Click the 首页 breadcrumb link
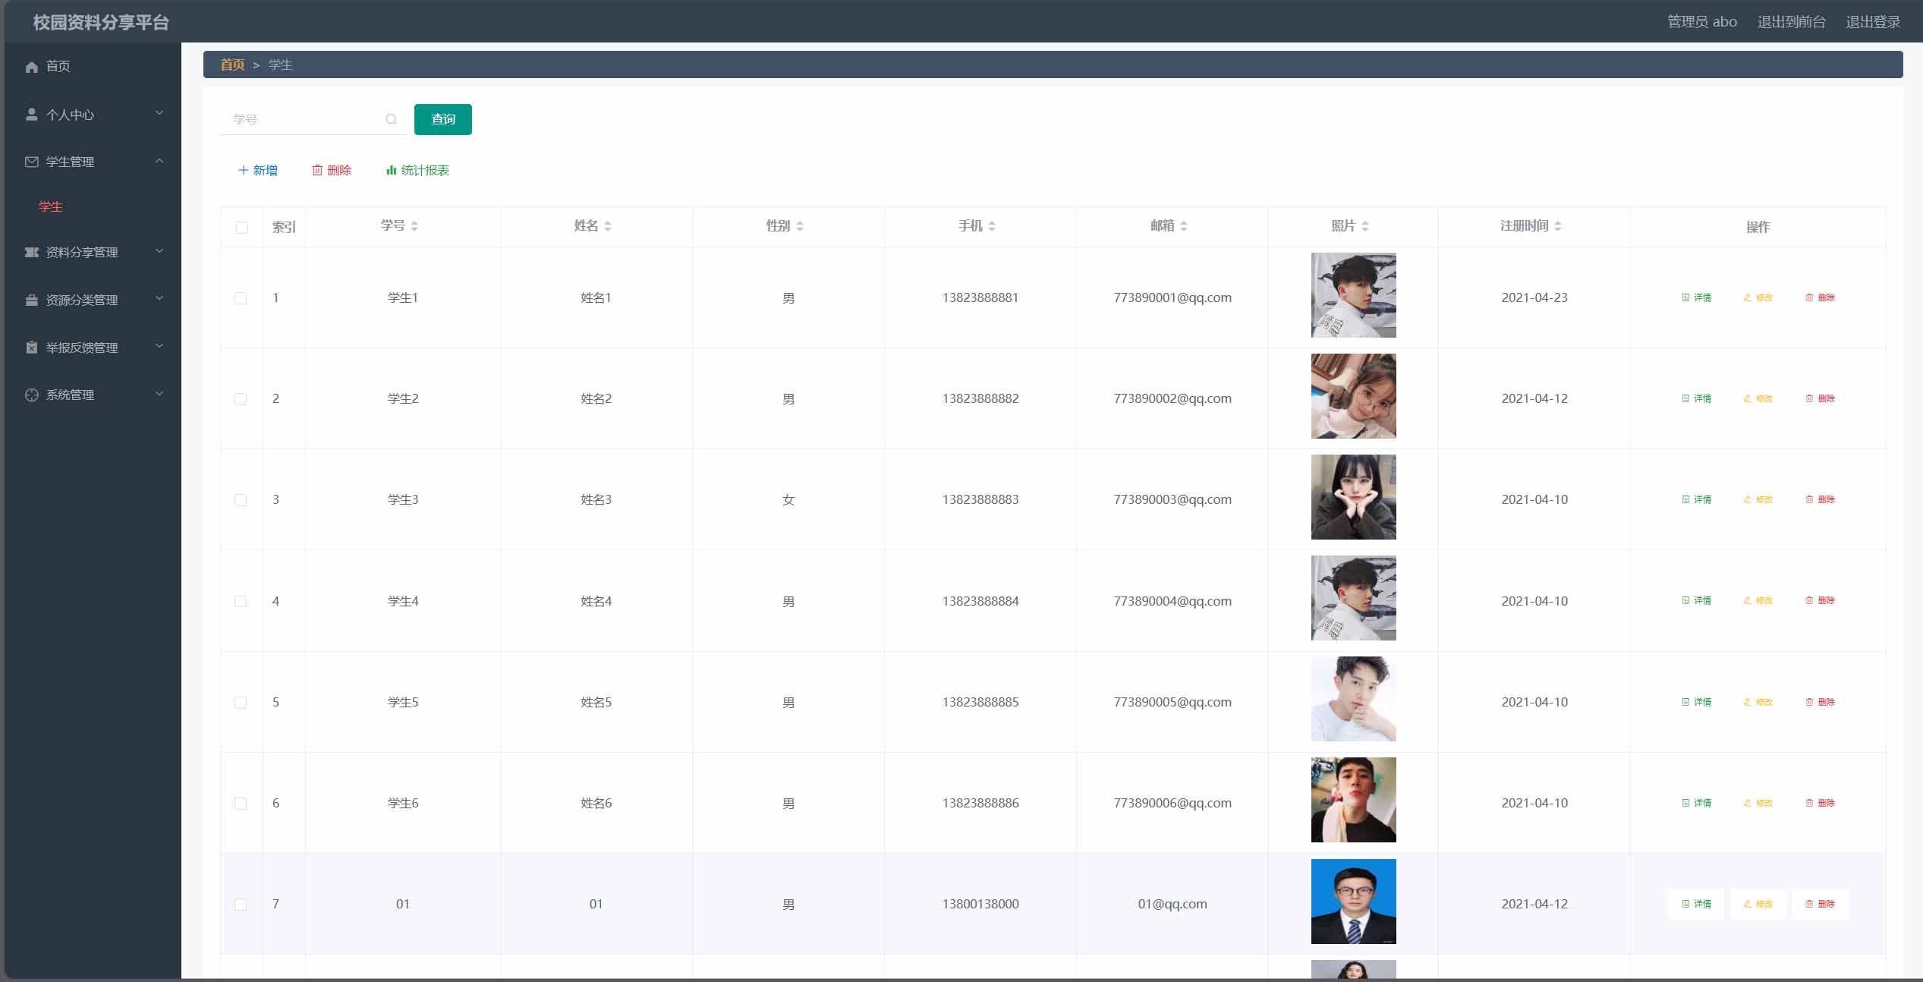 pyautogui.click(x=232, y=65)
